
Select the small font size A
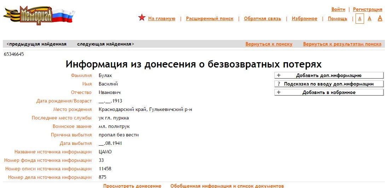click(x=359, y=19)
